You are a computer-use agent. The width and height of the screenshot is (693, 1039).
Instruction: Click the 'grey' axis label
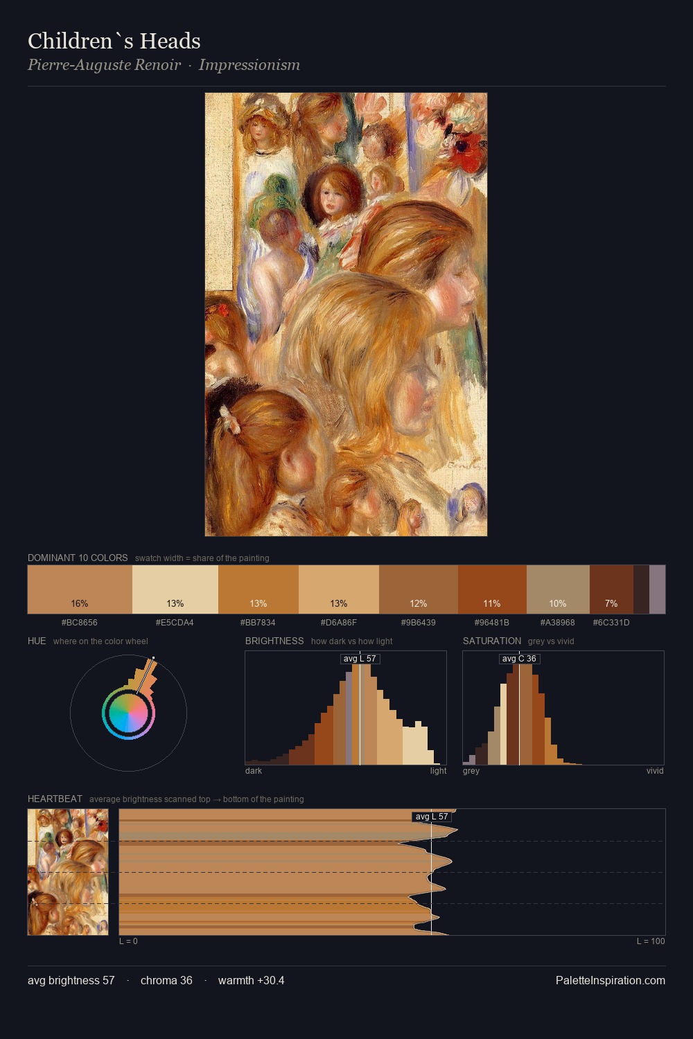(x=471, y=771)
